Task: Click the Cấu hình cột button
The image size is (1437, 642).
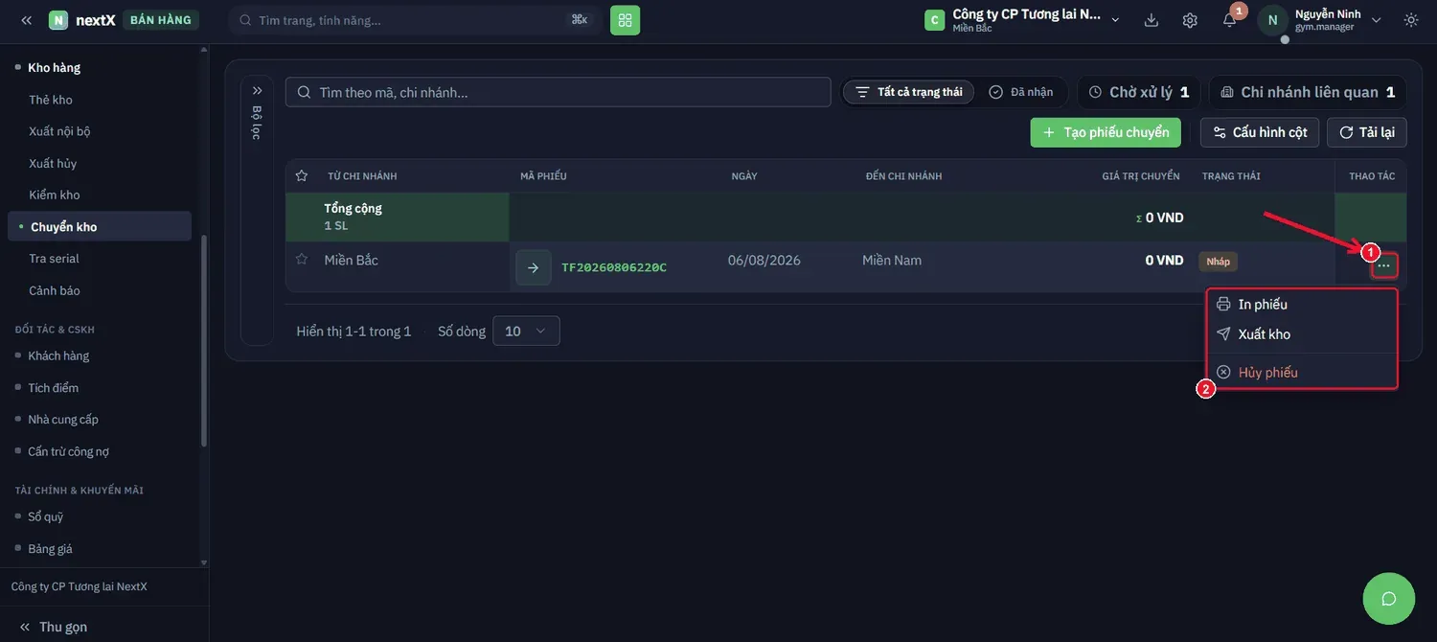Action: click(1260, 132)
